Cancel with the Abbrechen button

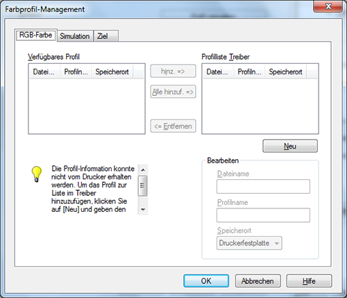tap(258, 281)
